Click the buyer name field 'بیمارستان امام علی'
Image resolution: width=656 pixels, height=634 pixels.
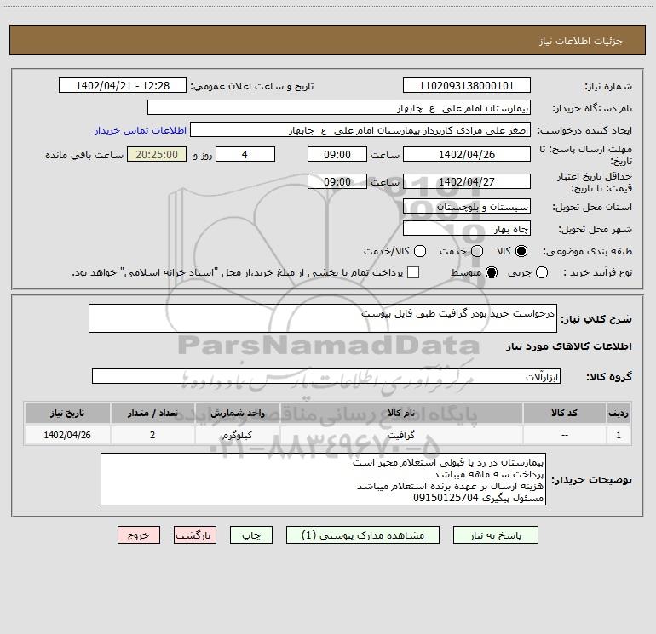pyautogui.click(x=339, y=107)
